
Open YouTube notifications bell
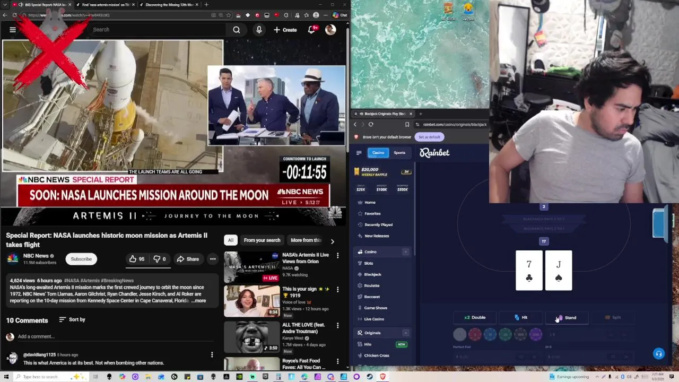pos(312,30)
